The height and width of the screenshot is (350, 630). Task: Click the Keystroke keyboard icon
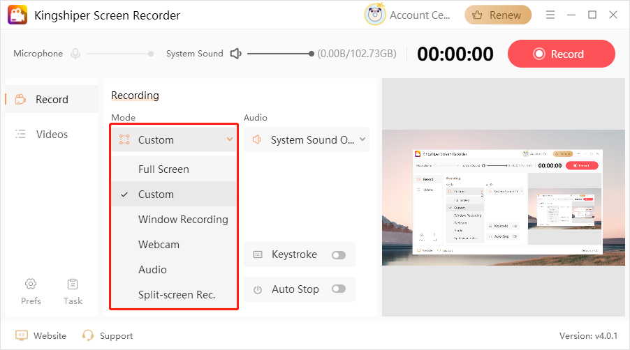[x=258, y=254]
